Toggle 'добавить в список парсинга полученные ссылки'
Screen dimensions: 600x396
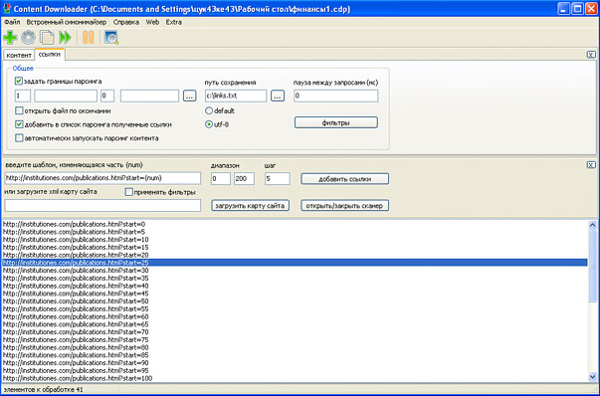[x=19, y=124]
